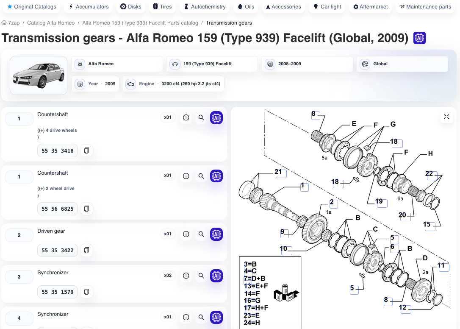Open the Aftermarket section
Screen dimensions: 460x329
click(370, 6)
